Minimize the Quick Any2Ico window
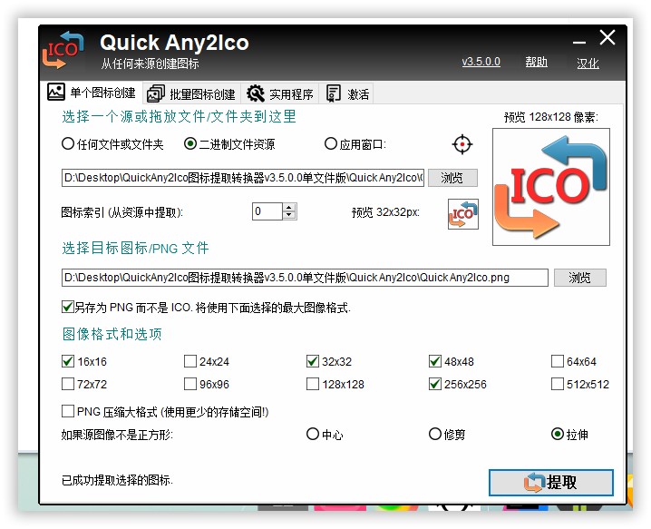651x529 pixels. tap(579, 42)
